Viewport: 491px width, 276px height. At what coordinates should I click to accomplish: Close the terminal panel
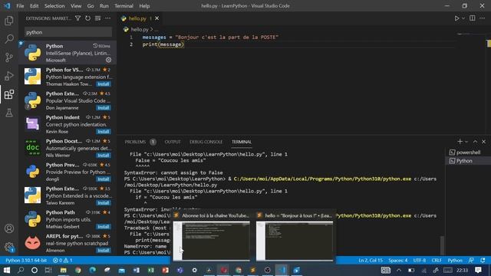coord(484,142)
